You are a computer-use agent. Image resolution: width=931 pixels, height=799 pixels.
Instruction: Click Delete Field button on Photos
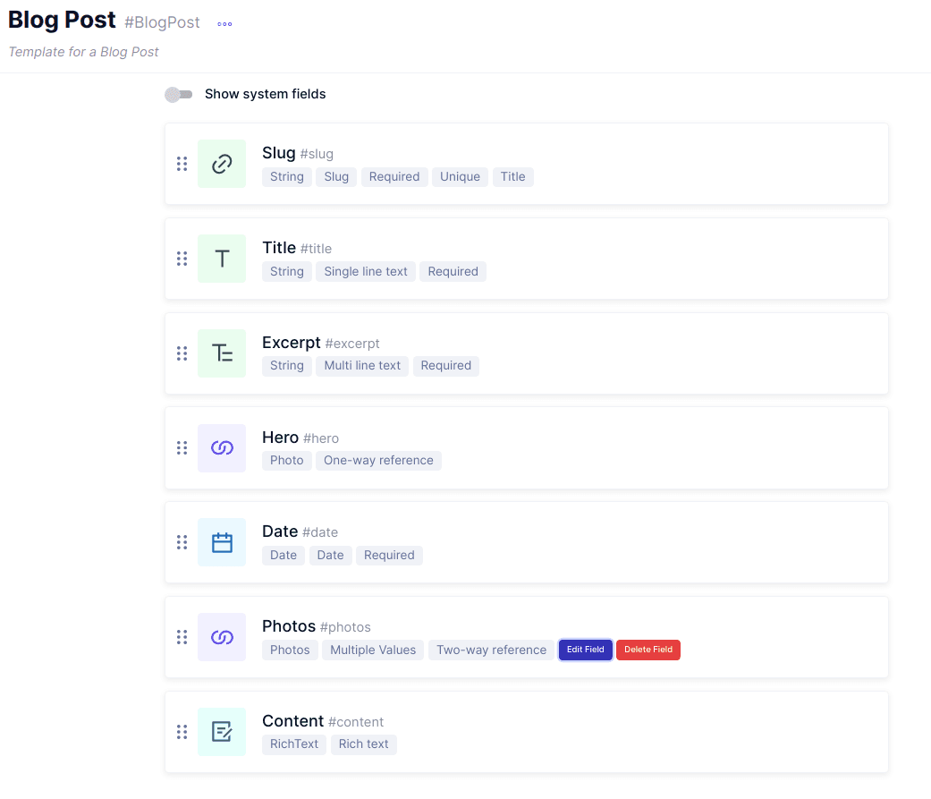click(x=648, y=650)
